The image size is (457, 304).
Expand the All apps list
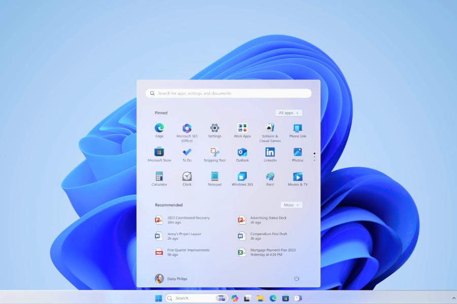288,113
